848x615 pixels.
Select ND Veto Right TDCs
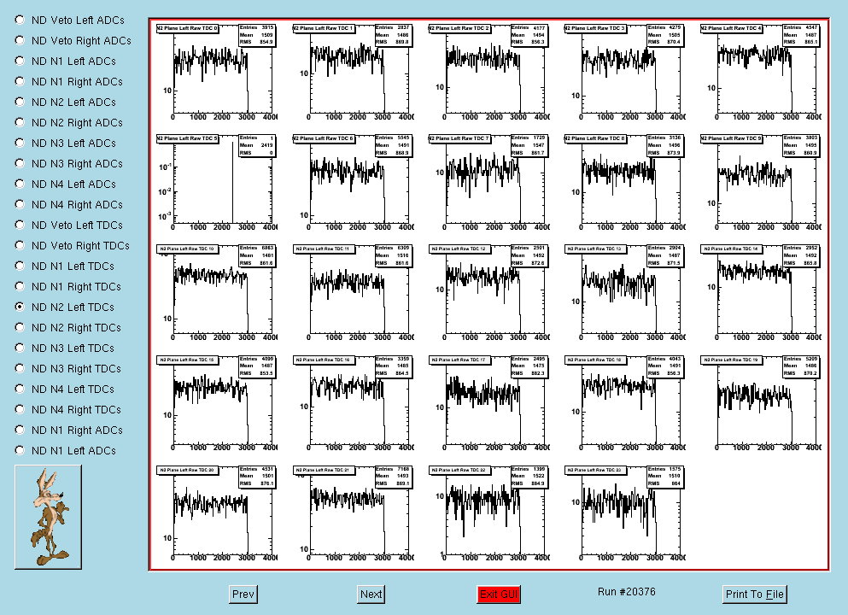tap(20, 245)
